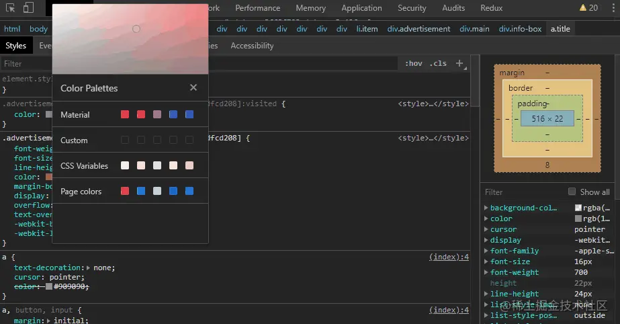Open the (index):4 source link for a rule
The image size is (620, 324).
point(449,257)
